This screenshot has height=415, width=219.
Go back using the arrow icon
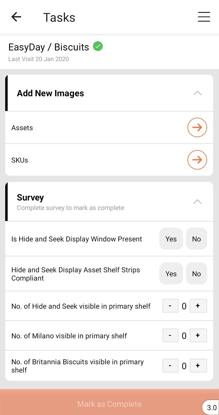tap(16, 17)
